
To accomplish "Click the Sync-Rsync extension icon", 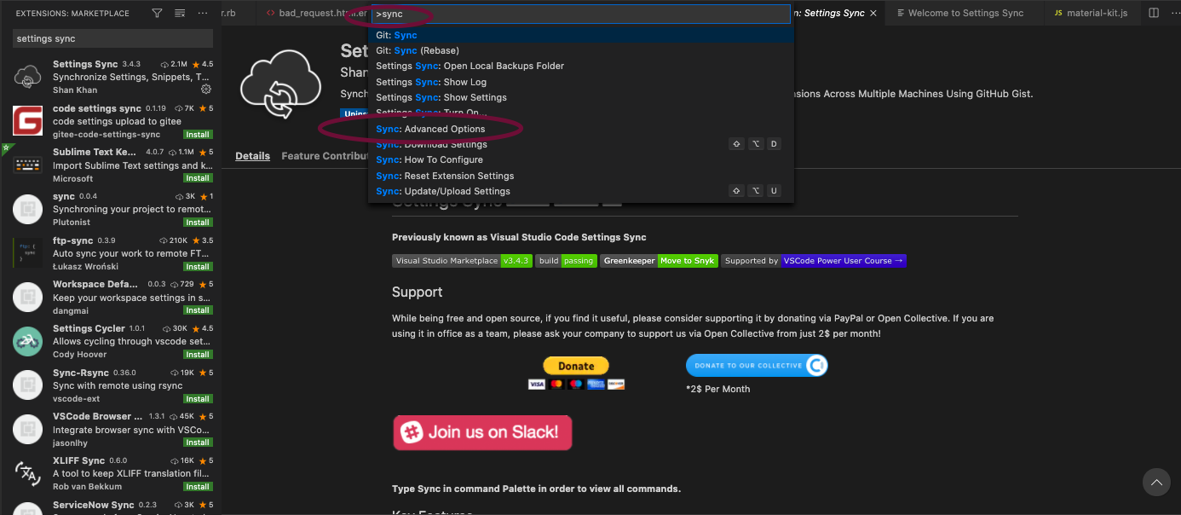I will click(x=27, y=385).
